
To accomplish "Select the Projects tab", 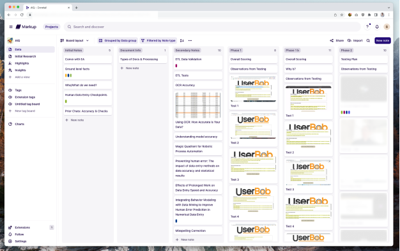I will (52, 27).
